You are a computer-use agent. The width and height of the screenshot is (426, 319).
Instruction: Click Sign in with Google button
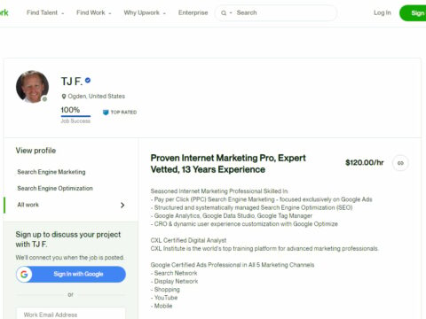[71, 275]
